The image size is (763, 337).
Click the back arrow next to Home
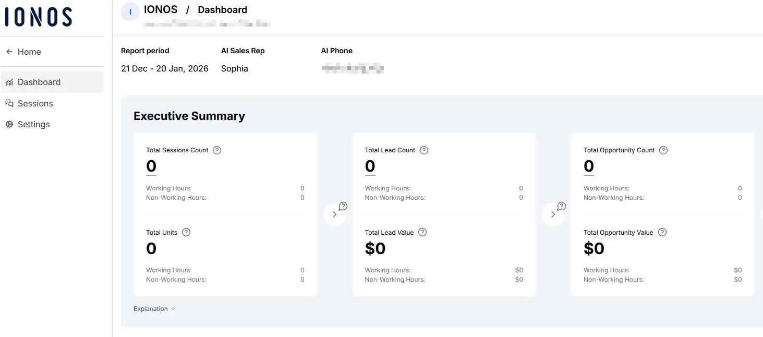pyautogui.click(x=9, y=51)
